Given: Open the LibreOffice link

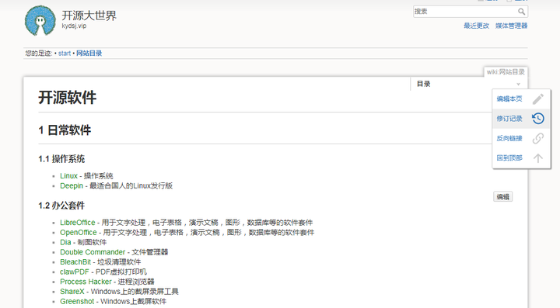Looking at the screenshot, I should coord(78,223).
